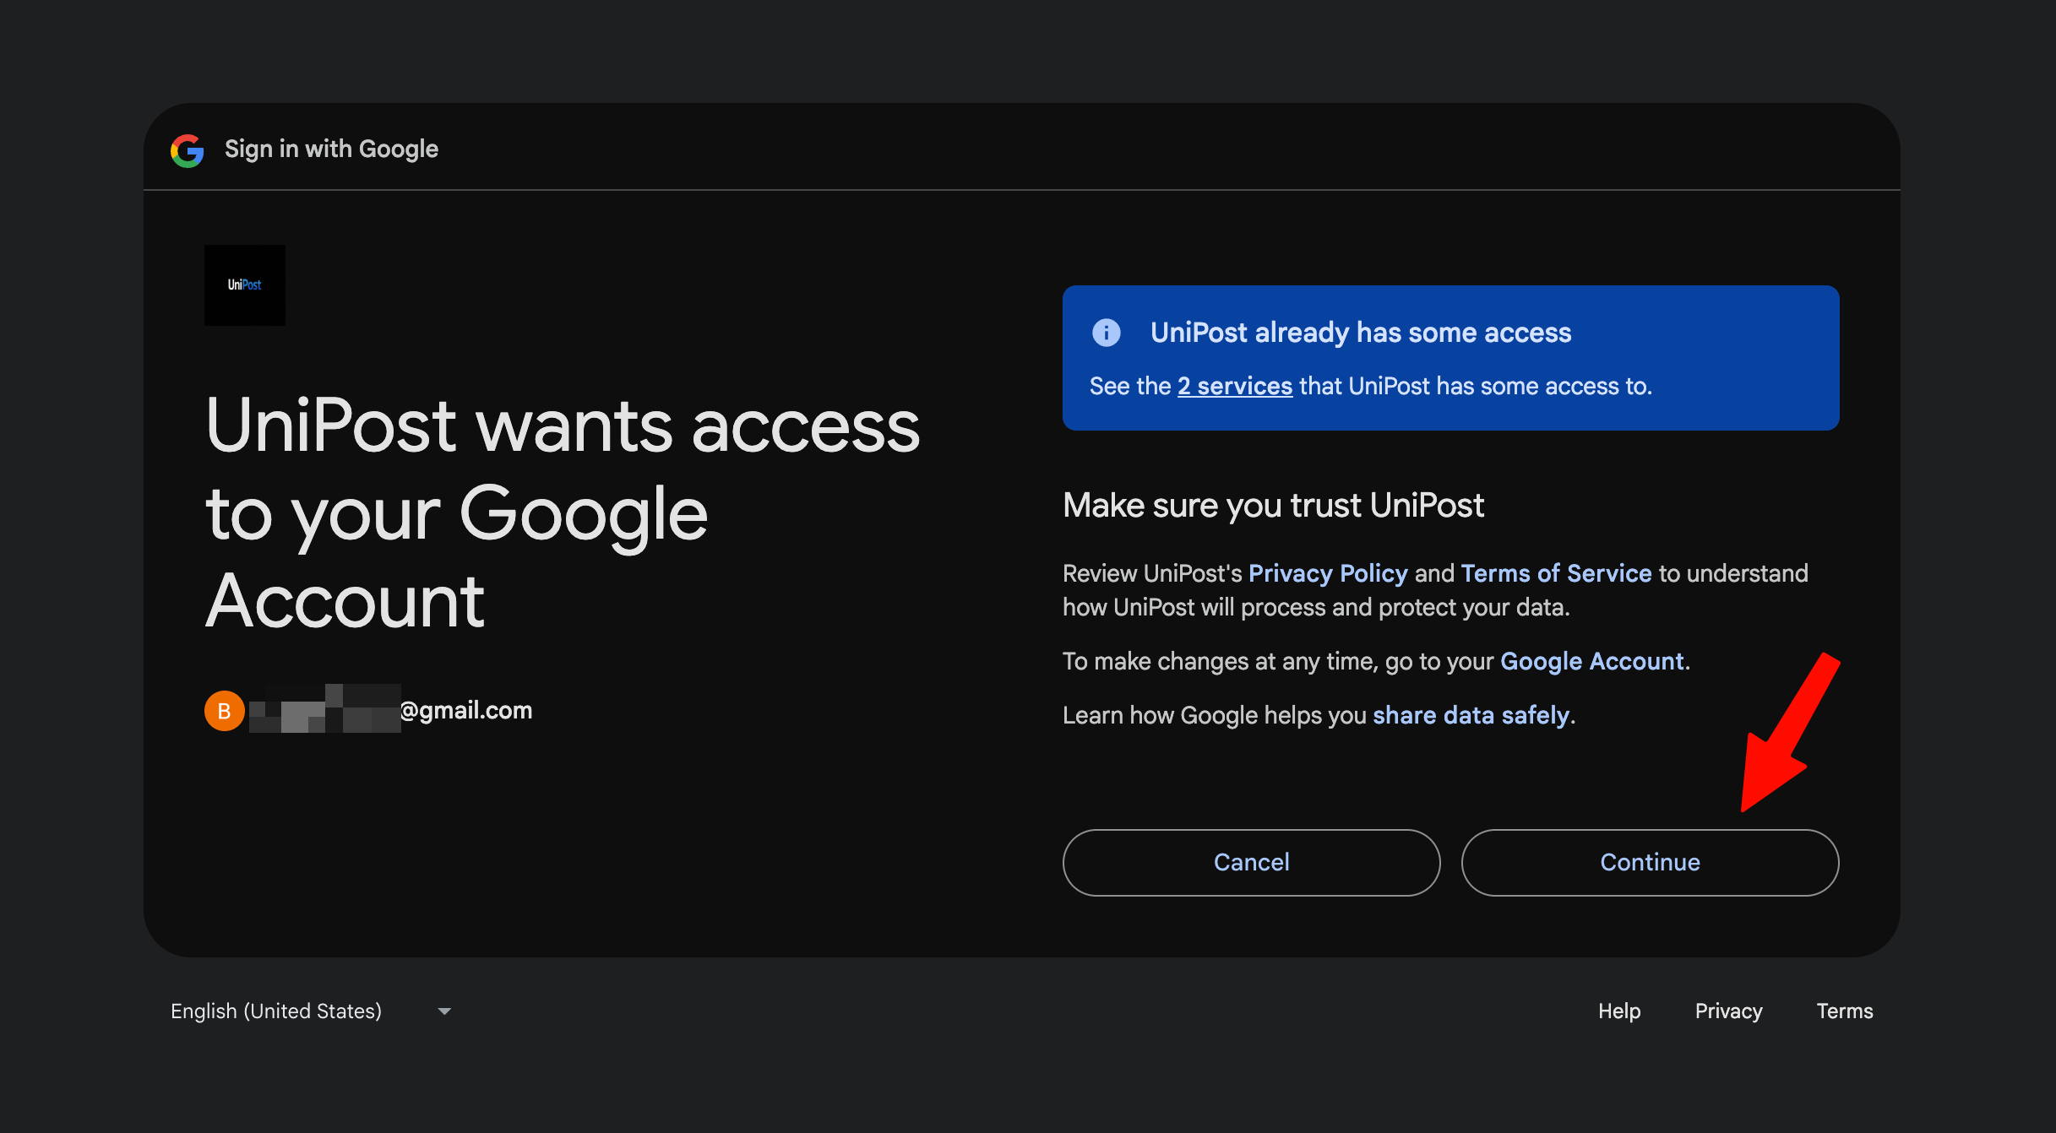The image size is (2056, 1133).
Task: Open the English (United States) language dropdown
Action: coord(311,1011)
